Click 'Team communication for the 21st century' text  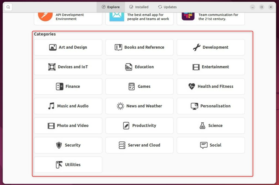tap(218, 17)
